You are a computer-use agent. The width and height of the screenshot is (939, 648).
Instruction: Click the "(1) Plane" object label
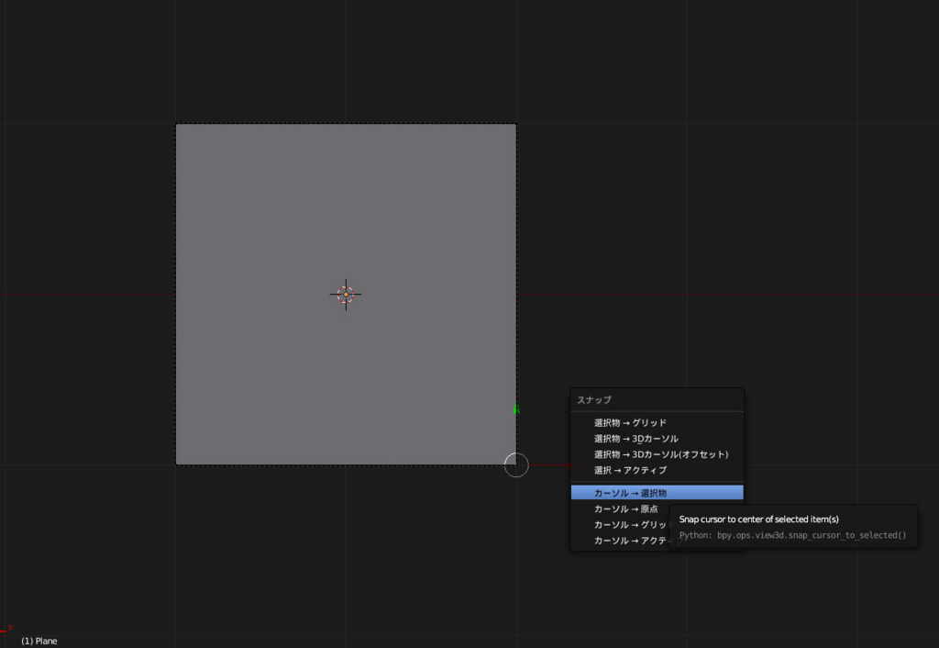click(39, 641)
